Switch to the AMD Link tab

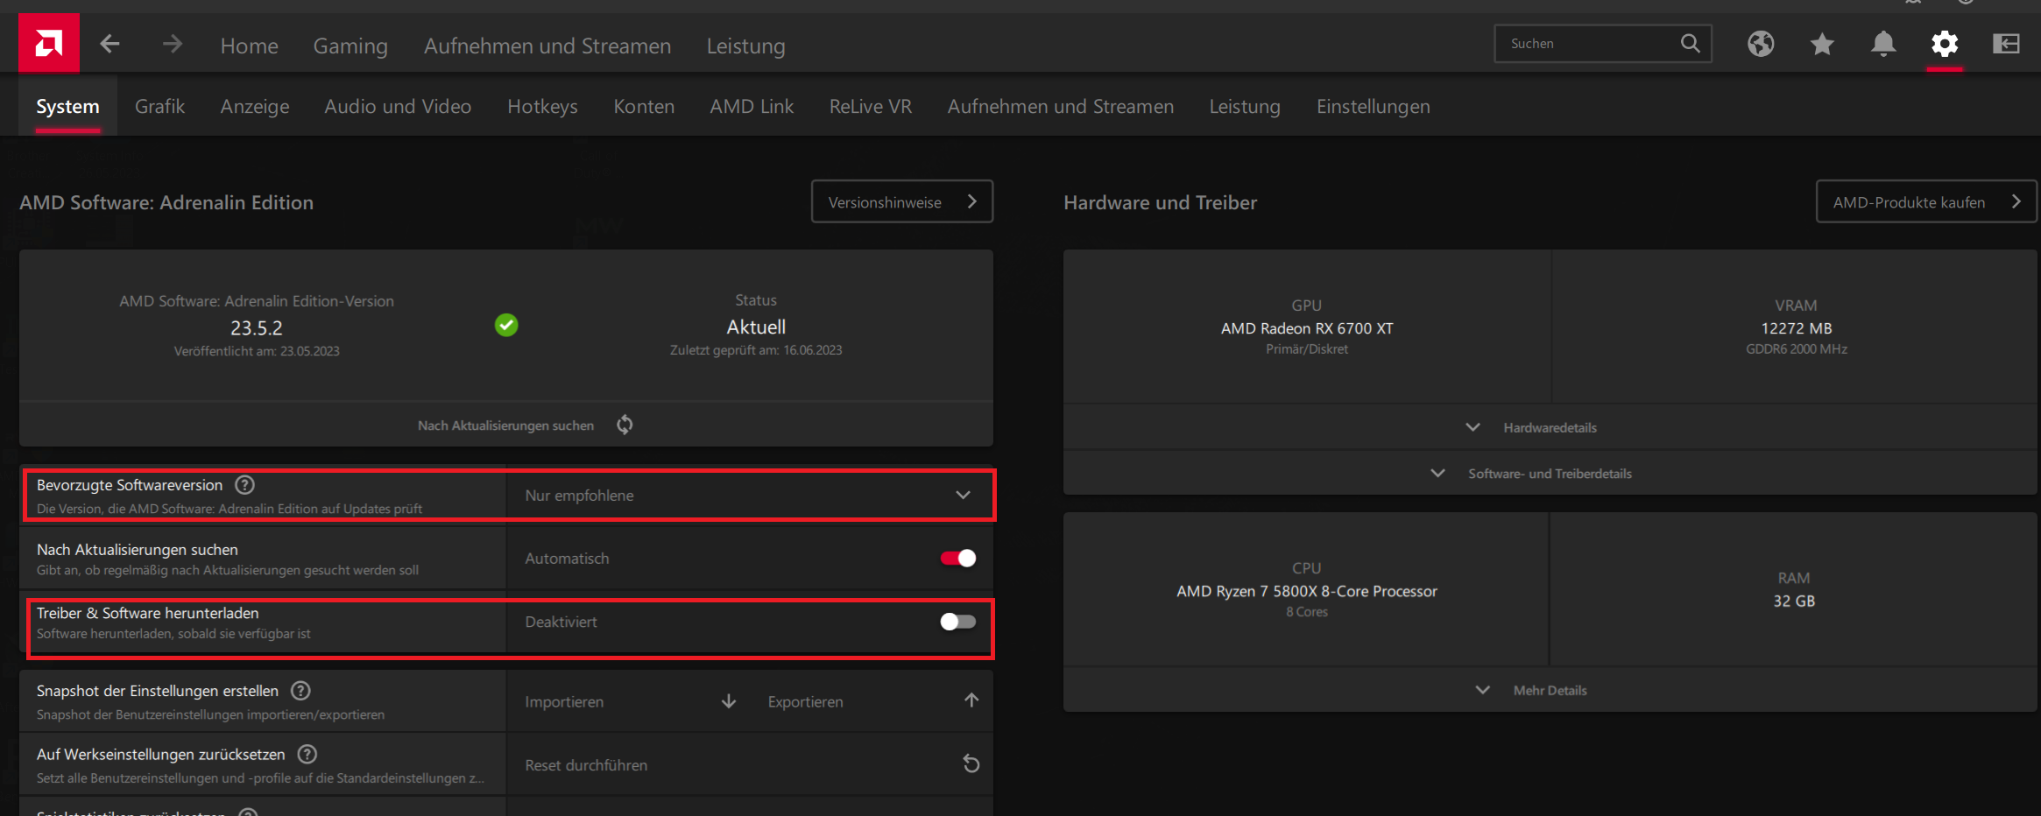pyautogui.click(x=752, y=106)
